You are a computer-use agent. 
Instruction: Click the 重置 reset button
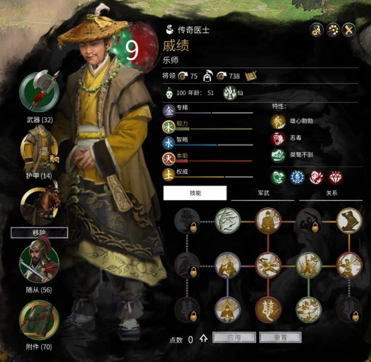[x=281, y=338]
